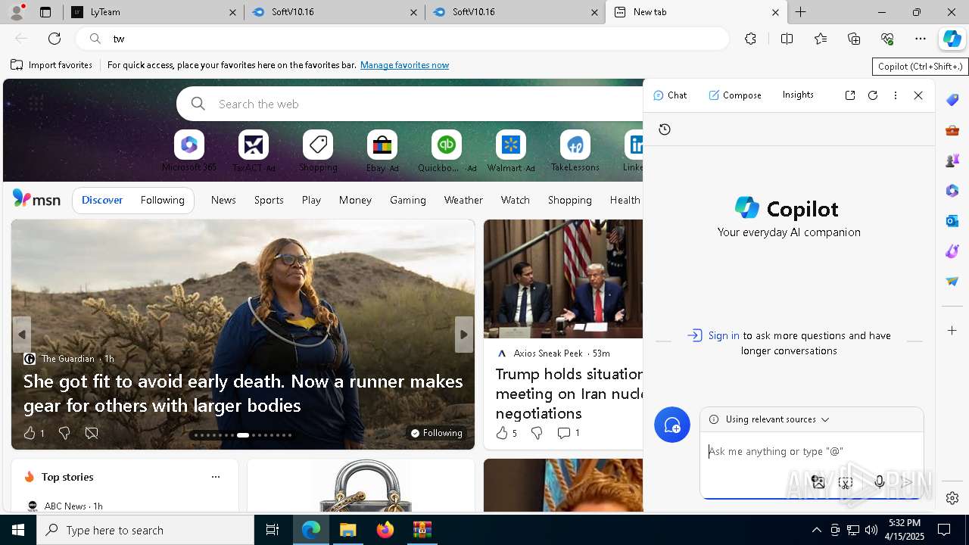Open Copilot chat history clock icon
The width and height of the screenshot is (969, 545).
[665, 129]
